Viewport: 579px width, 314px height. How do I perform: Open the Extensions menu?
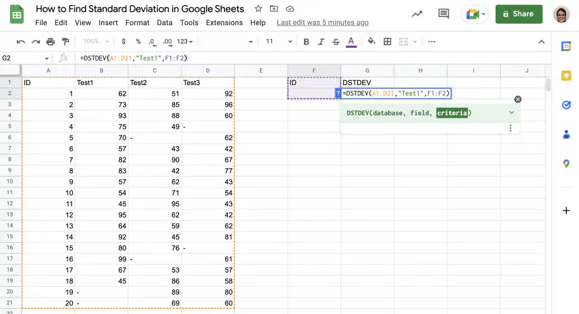point(224,23)
